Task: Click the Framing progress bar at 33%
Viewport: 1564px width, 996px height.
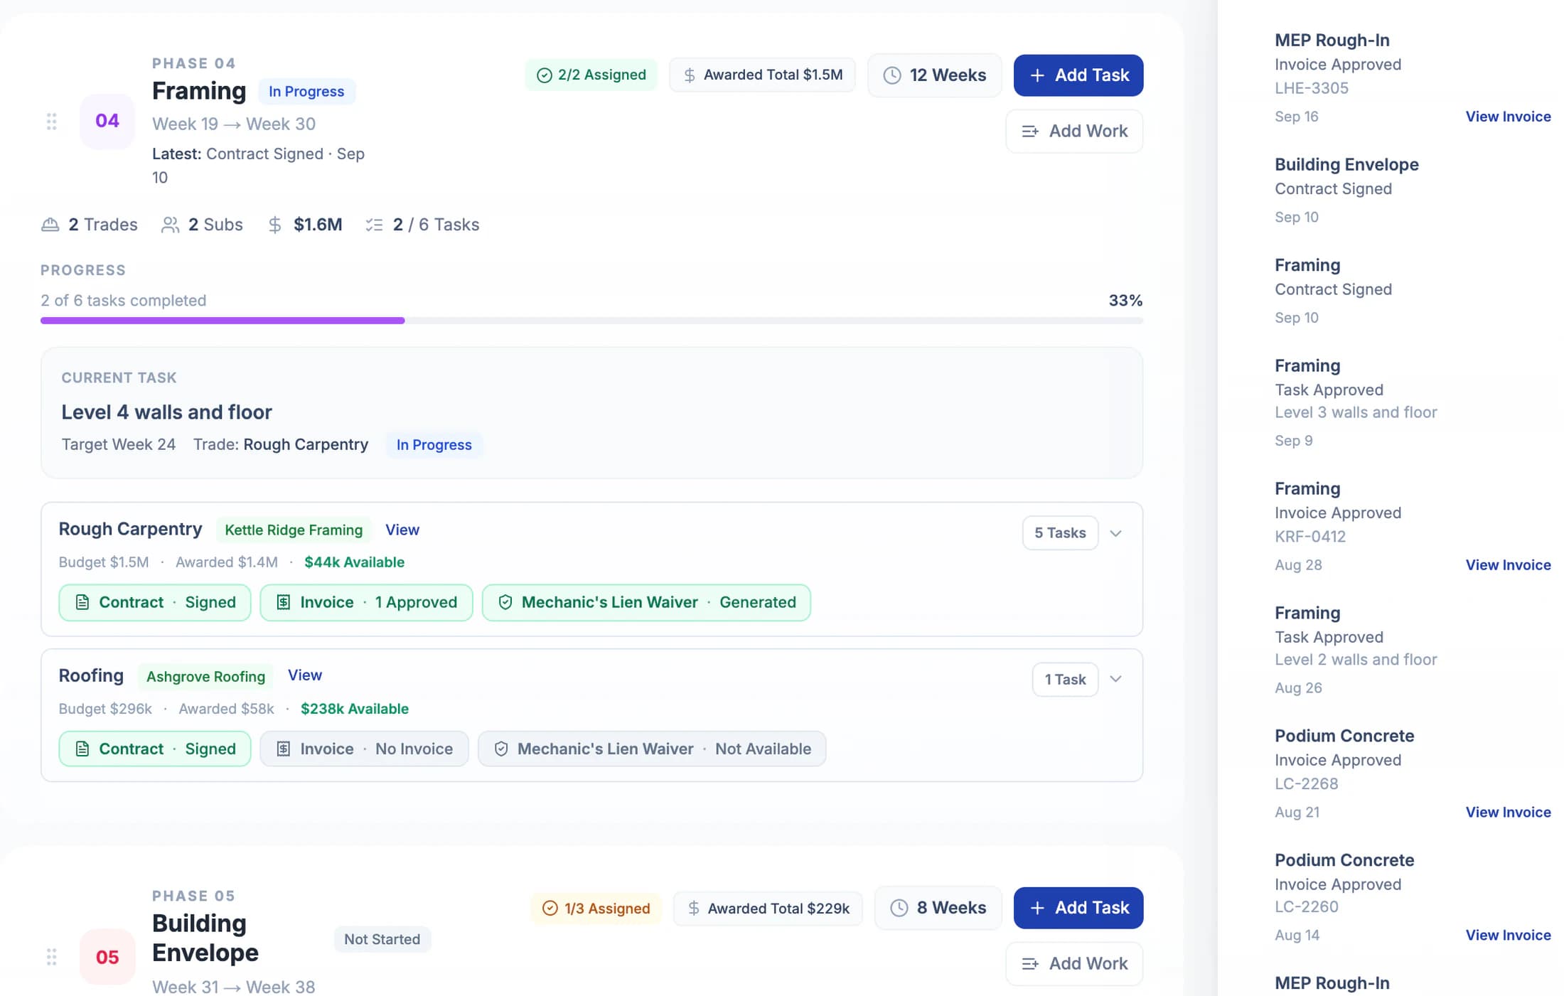Action: coord(591,321)
